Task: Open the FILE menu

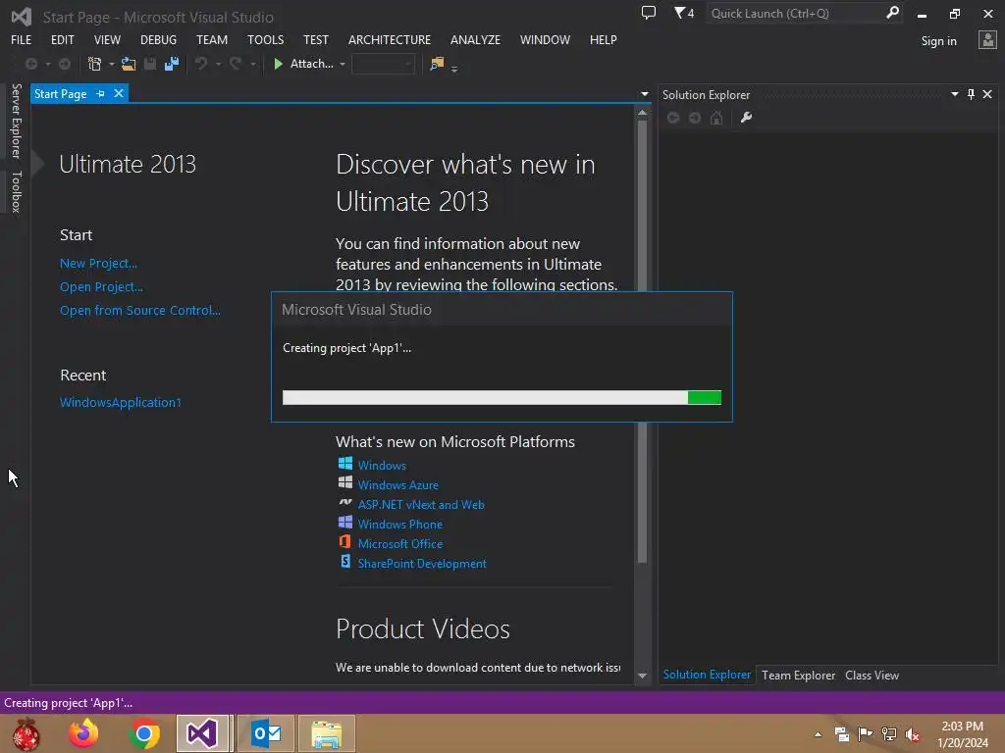Action: (22, 39)
